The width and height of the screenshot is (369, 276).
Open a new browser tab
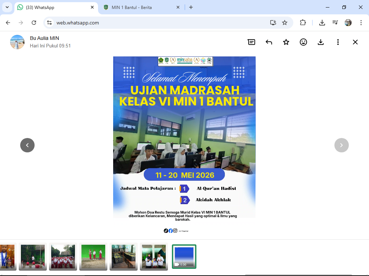pyautogui.click(x=191, y=7)
